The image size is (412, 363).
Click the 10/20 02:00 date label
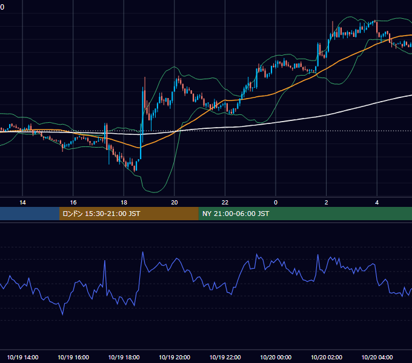tap(327, 357)
